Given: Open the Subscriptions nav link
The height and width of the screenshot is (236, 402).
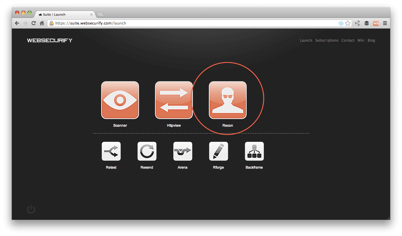Looking at the screenshot, I should [x=327, y=40].
